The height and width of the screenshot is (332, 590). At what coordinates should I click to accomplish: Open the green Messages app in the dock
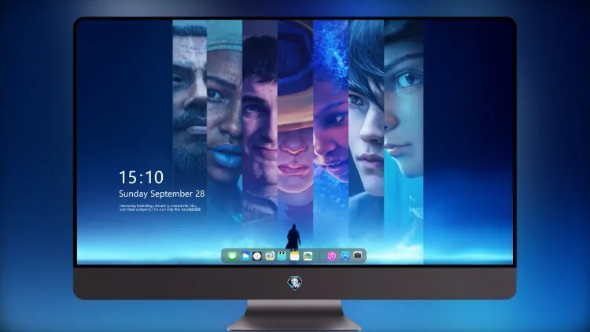(232, 256)
